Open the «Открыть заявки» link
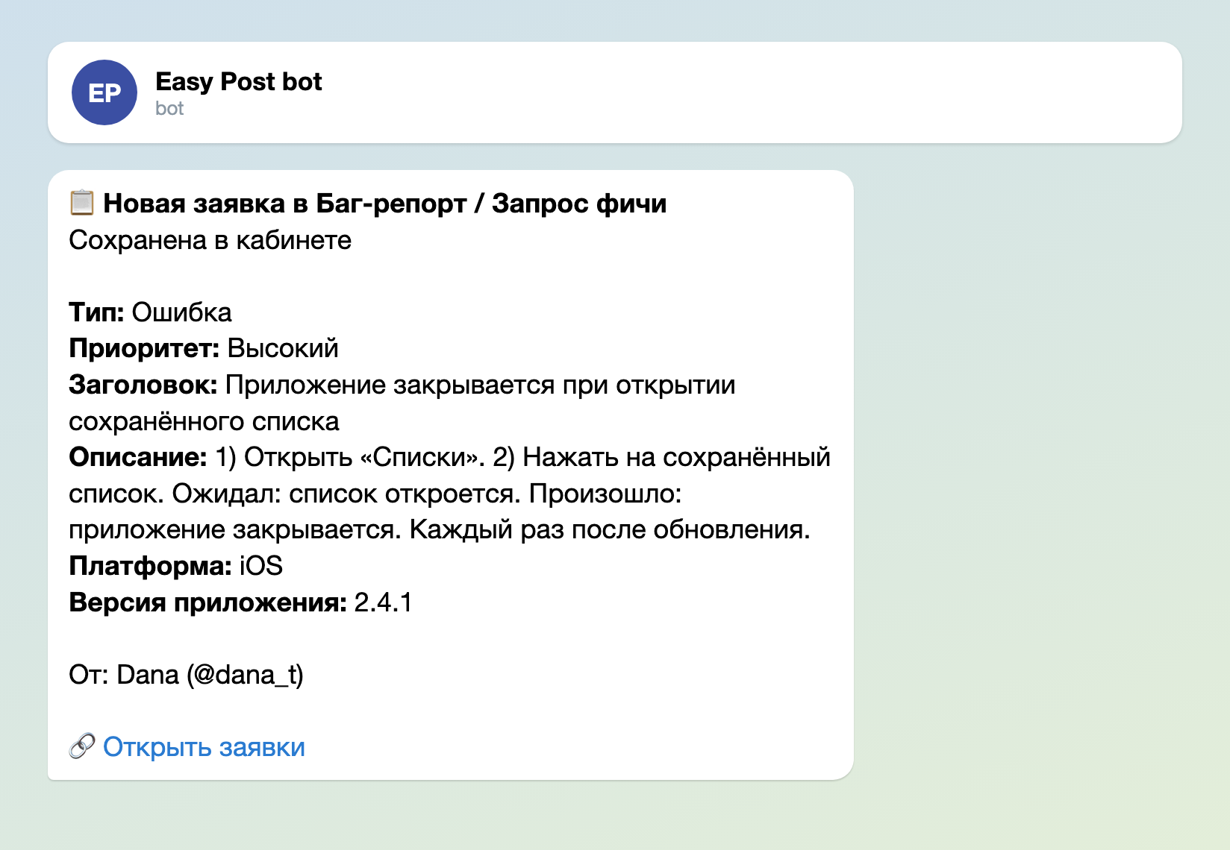This screenshot has width=1230, height=850. [204, 746]
